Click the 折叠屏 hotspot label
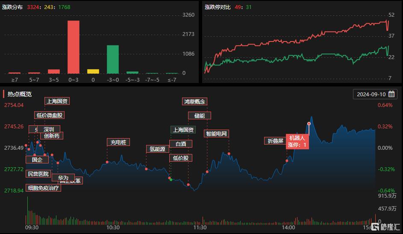403x234 pixels. click(276, 141)
